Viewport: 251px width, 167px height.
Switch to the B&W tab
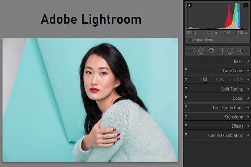[x=238, y=79]
